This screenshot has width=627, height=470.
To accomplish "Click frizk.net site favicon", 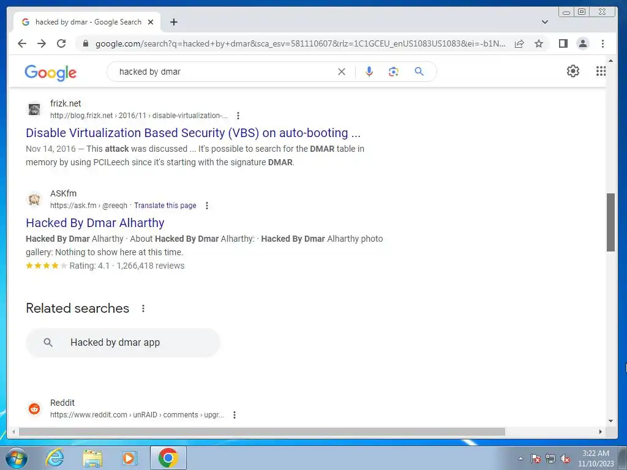I will [34, 109].
